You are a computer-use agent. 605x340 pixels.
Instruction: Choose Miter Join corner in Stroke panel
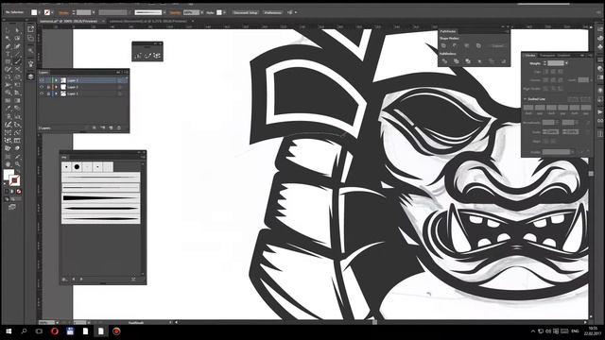(545, 79)
